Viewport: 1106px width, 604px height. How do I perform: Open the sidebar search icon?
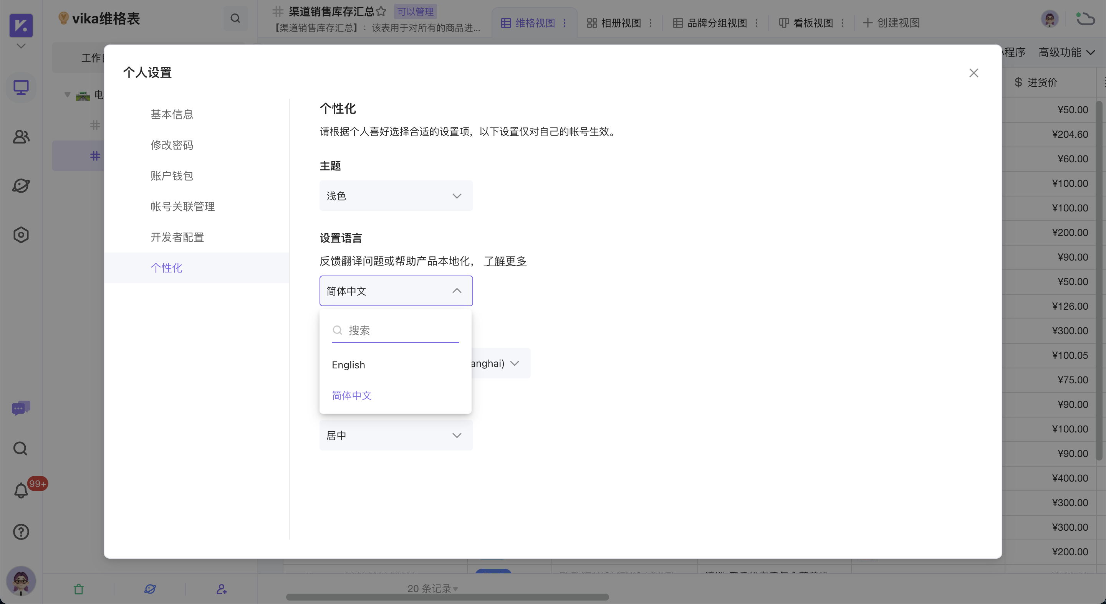(20, 449)
